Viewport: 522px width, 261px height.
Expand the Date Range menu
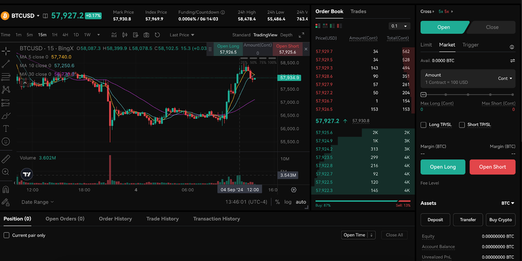[37, 202]
